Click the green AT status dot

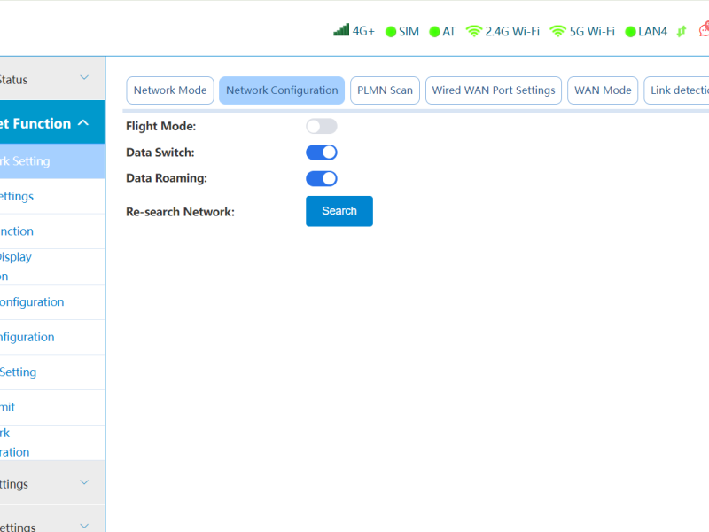pyautogui.click(x=434, y=32)
